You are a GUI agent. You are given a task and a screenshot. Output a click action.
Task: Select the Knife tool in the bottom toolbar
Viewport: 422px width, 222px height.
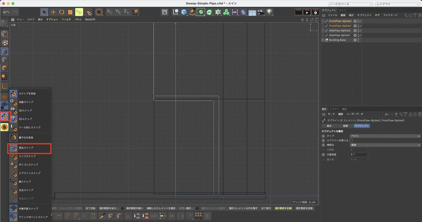[x=102, y=216]
